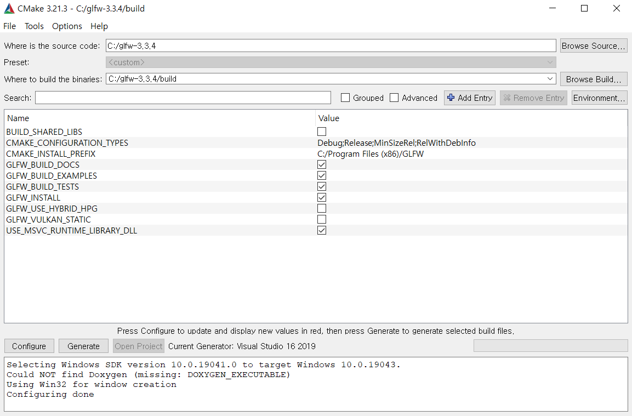Screen dimensions: 632x416
Task: Select the CMAKE_CONFIGURATION_TYPES row name
Action: [x=67, y=143]
